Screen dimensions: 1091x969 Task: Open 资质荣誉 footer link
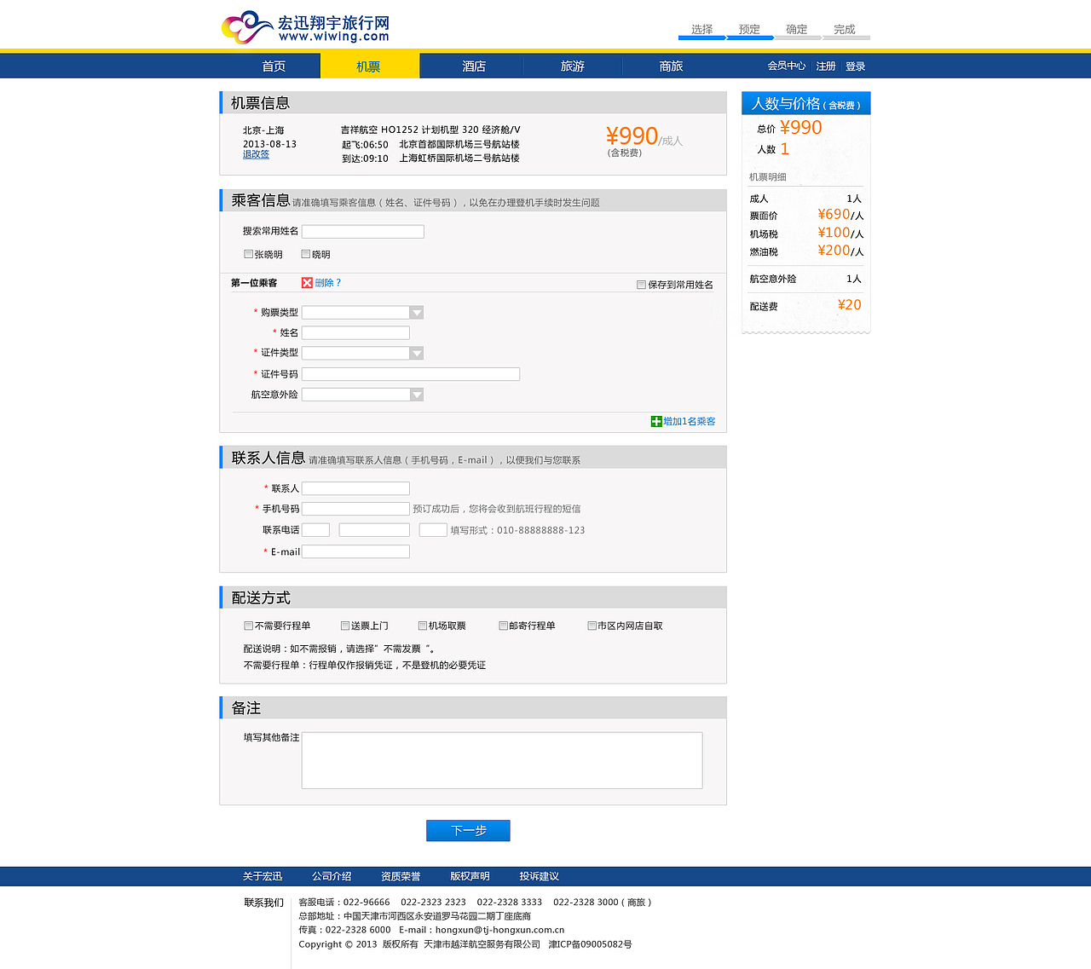click(401, 876)
